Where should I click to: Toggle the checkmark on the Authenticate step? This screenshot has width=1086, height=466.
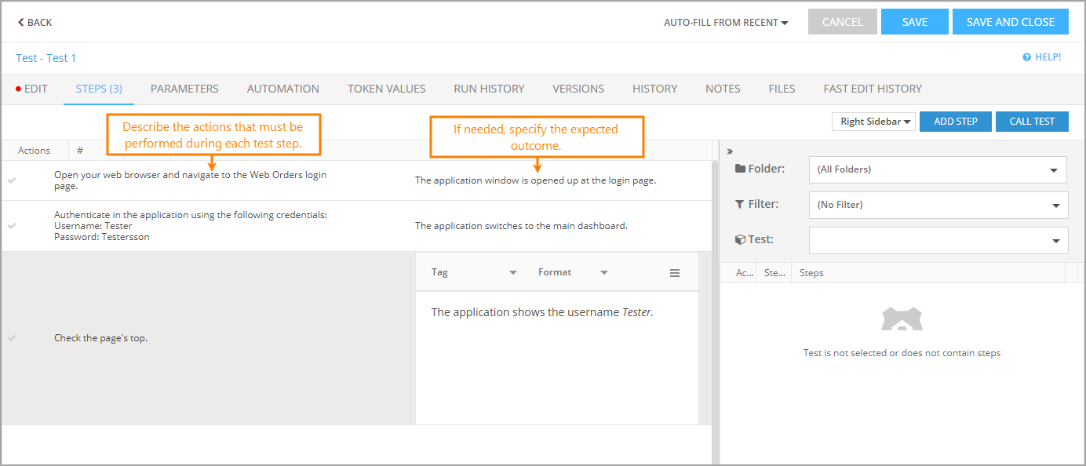12,224
